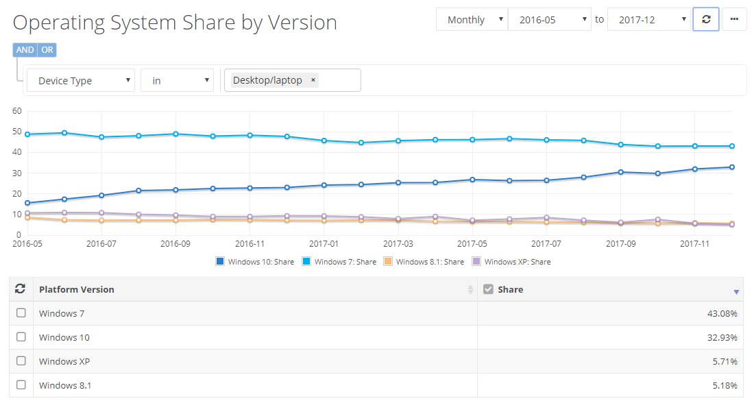Click the refresh icon beside the date range
This screenshot has width=754, height=403.
coord(706,19)
